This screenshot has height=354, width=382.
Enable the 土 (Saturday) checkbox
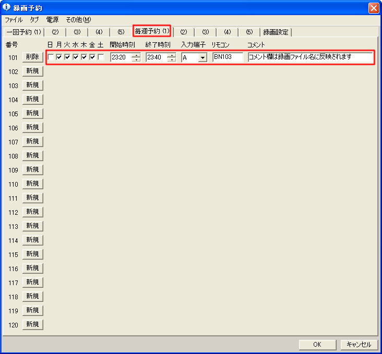(101, 57)
